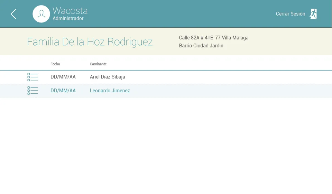This screenshot has width=332, height=194.
Task: Click the Familia De la Hoz Rodriguez title
Action: point(90,41)
